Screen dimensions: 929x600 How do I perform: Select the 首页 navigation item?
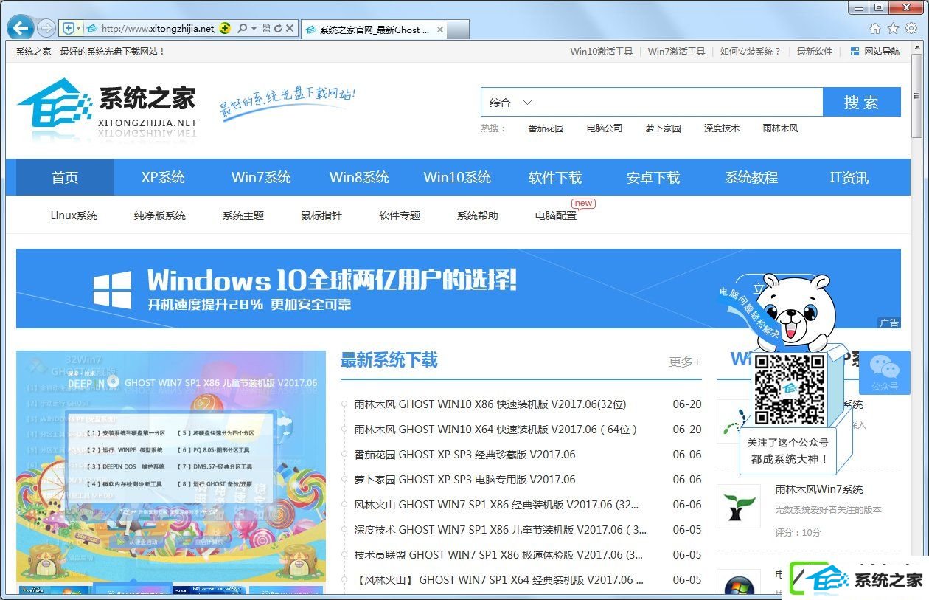[x=65, y=177]
